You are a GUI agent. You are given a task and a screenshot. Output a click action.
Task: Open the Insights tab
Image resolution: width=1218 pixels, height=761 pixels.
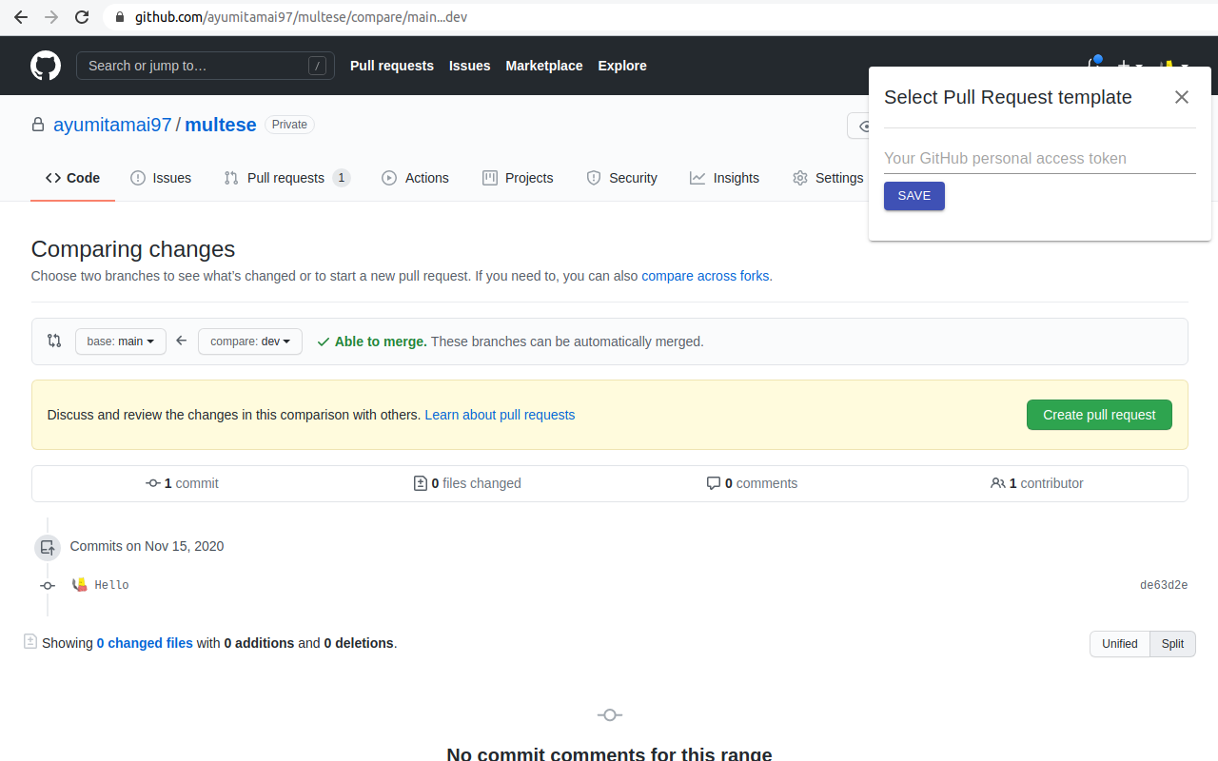click(x=724, y=178)
